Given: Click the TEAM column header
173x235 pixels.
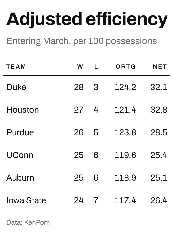Looking at the screenshot, I should [x=16, y=66].
